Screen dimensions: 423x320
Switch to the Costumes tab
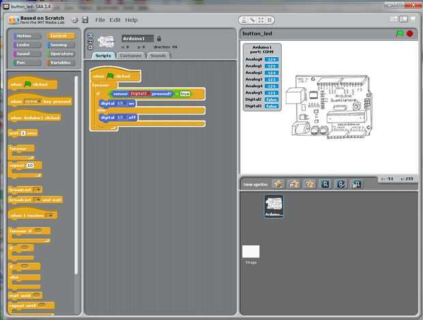[130, 56]
